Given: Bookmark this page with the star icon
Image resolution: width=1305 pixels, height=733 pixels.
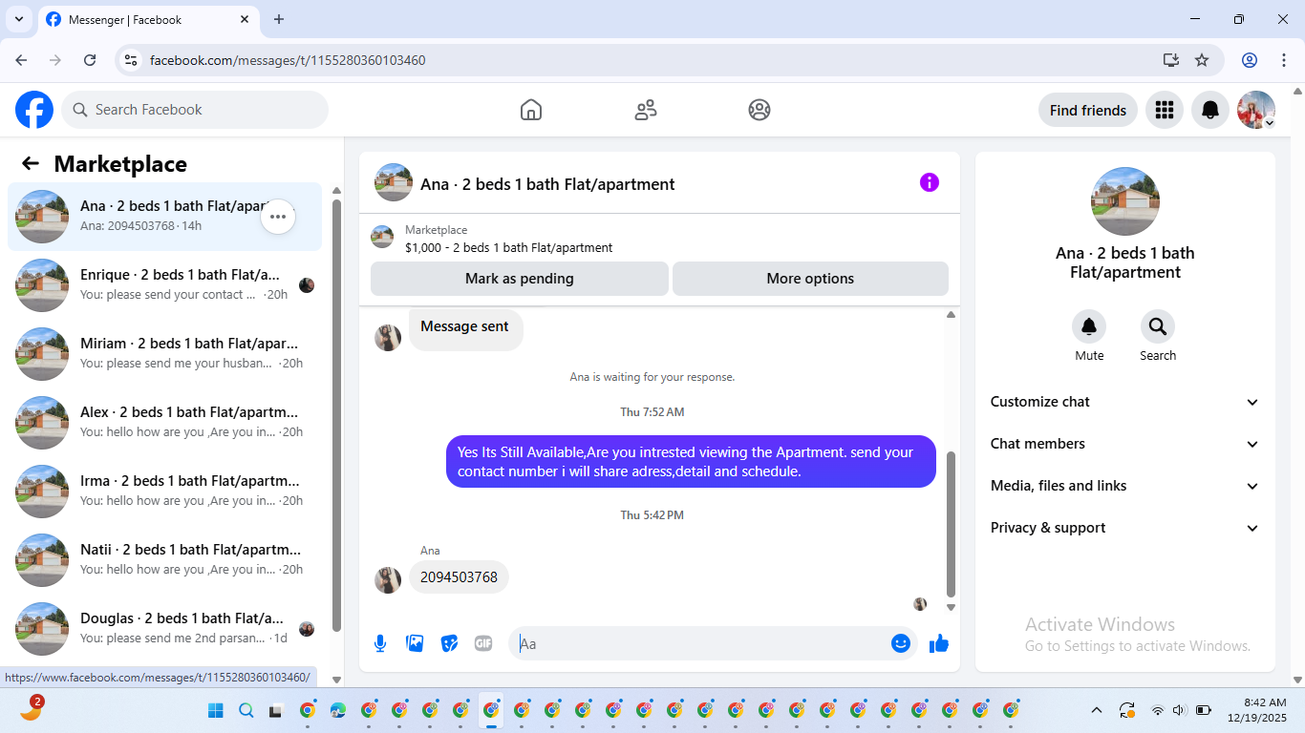Looking at the screenshot, I should coord(1202,60).
